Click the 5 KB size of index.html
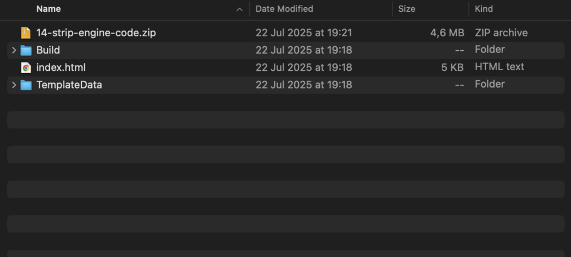 point(452,67)
